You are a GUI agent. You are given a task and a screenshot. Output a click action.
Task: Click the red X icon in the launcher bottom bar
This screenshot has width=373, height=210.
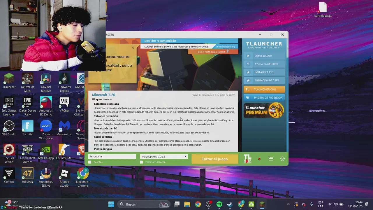pos(259,159)
